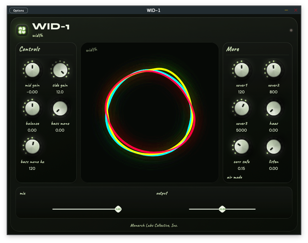Click the listen knob
Image resolution: width=308 pixels, height=243 pixels.
(274, 147)
